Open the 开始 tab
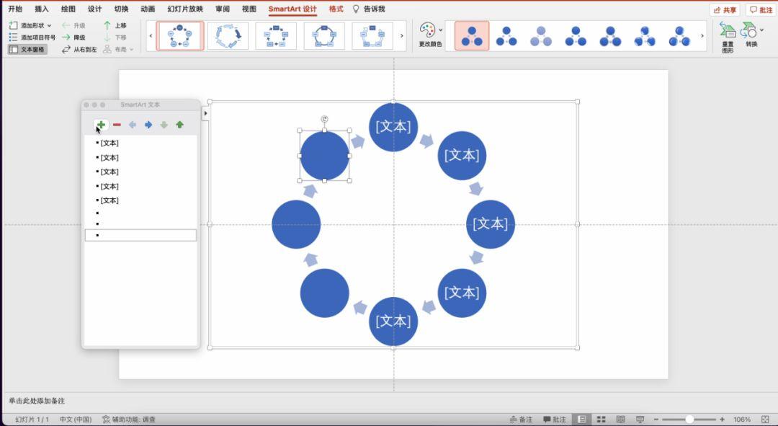The height and width of the screenshot is (426, 778). pos(15,9)
